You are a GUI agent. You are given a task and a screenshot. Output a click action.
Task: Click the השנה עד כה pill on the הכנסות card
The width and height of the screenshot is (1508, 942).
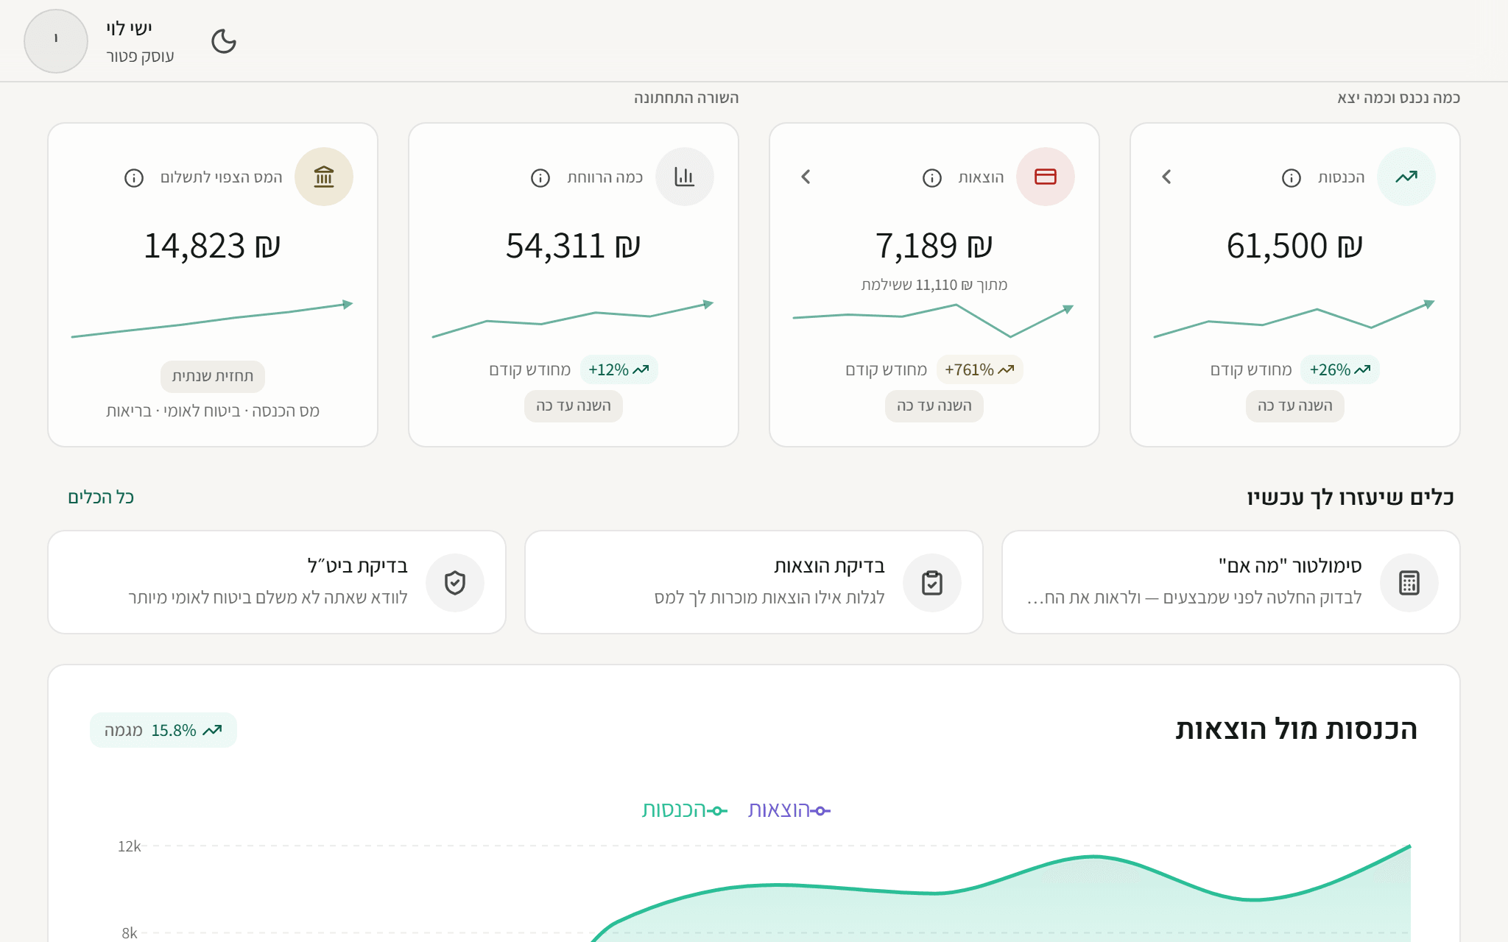click(1295, 406)
